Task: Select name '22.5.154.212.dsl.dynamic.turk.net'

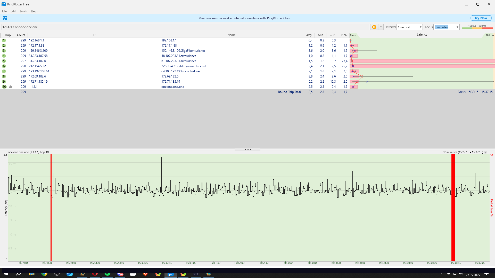Action: coord(184,66)
